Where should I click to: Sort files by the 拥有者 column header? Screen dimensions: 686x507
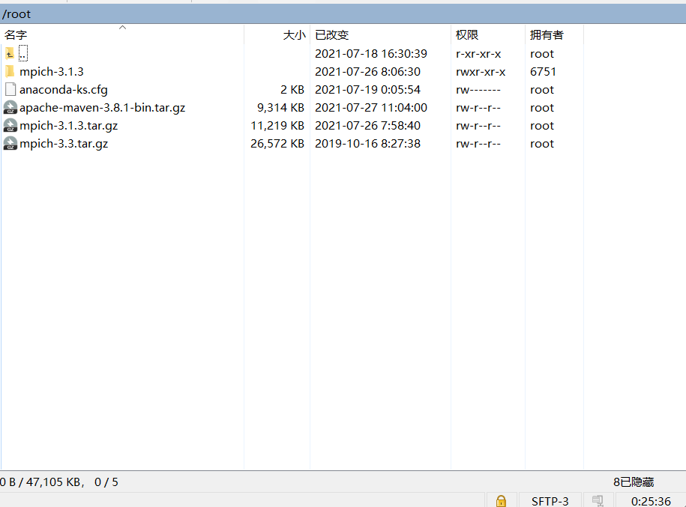pyautogui.click(x=545, y=34)
